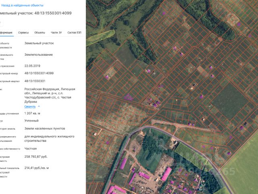Click the dark green square field on the map
This screenshot has width=258, height=194.
click(x=229, y=101)
